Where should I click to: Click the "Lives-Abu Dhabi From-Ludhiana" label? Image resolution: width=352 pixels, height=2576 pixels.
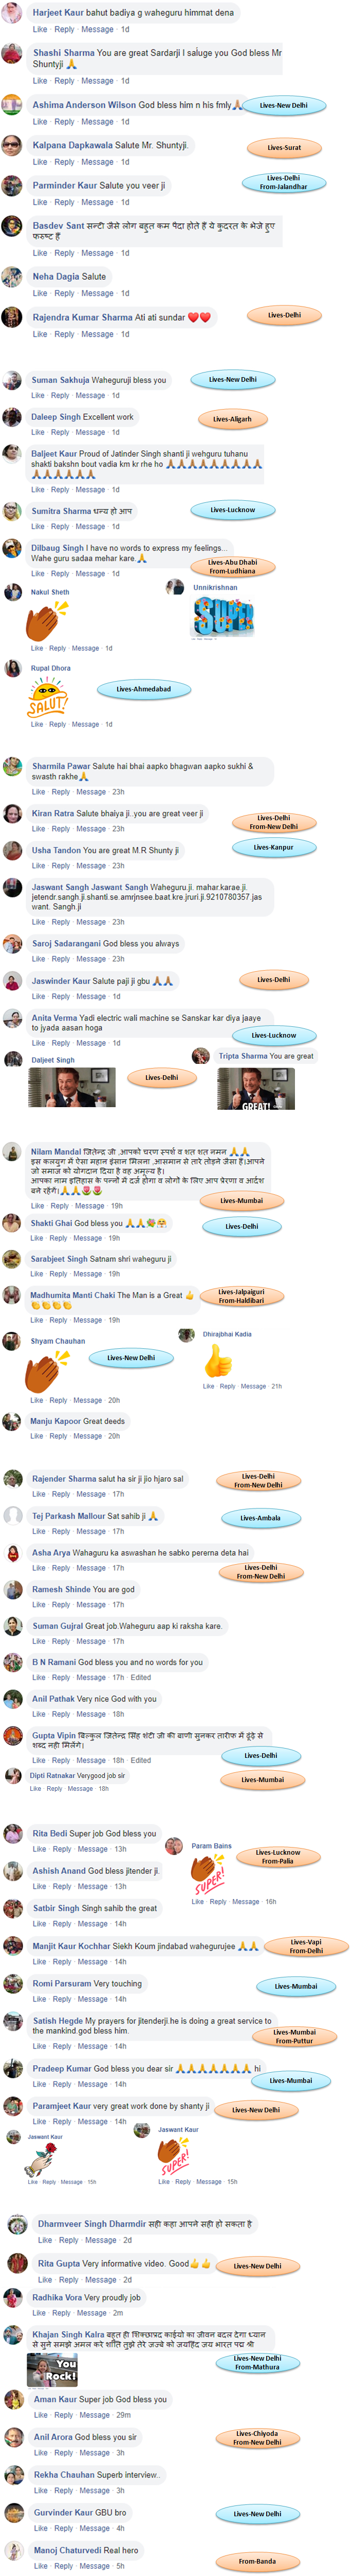232,566
